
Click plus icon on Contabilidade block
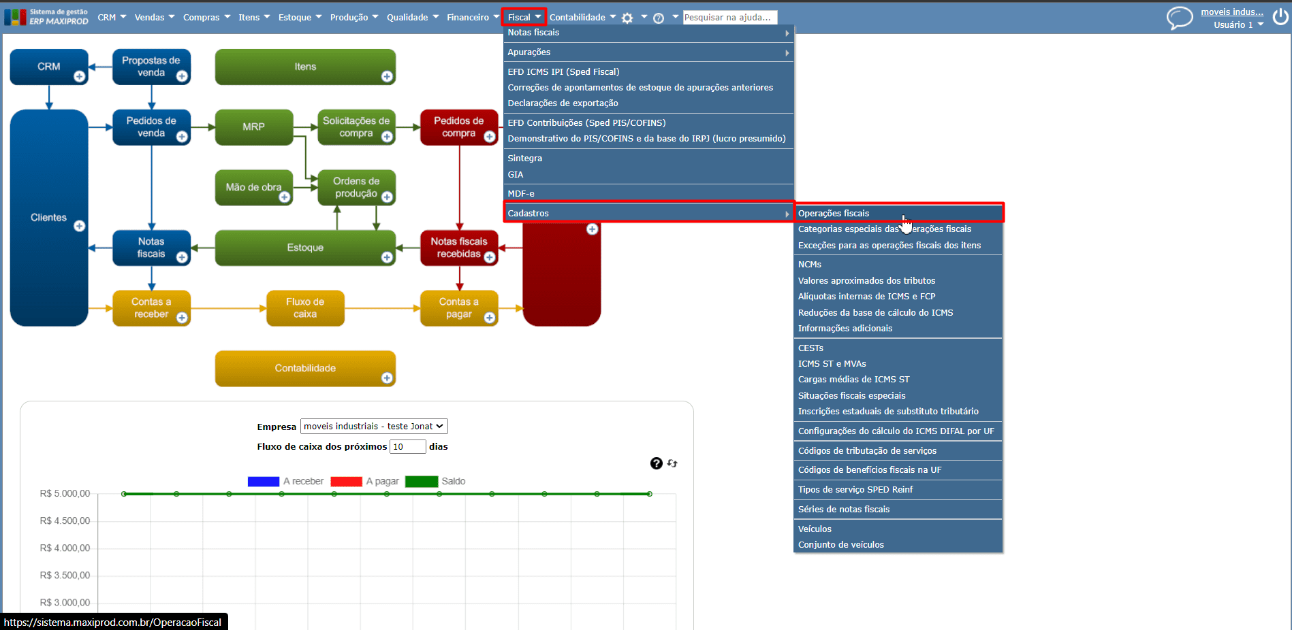tap(387, 378)
